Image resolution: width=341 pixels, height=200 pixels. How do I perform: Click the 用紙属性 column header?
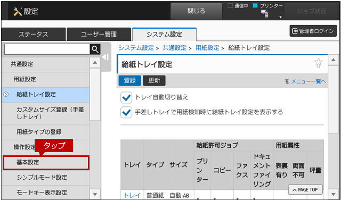tap(298, 146)
